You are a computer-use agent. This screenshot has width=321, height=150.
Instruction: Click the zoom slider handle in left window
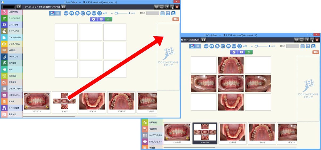pos(116,13)
